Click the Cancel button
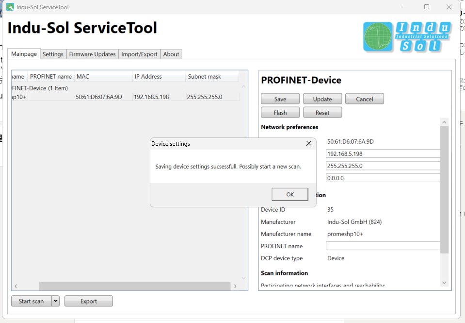Screen dimensions: 465x323 pyautogui.click(x=365, y=99)
